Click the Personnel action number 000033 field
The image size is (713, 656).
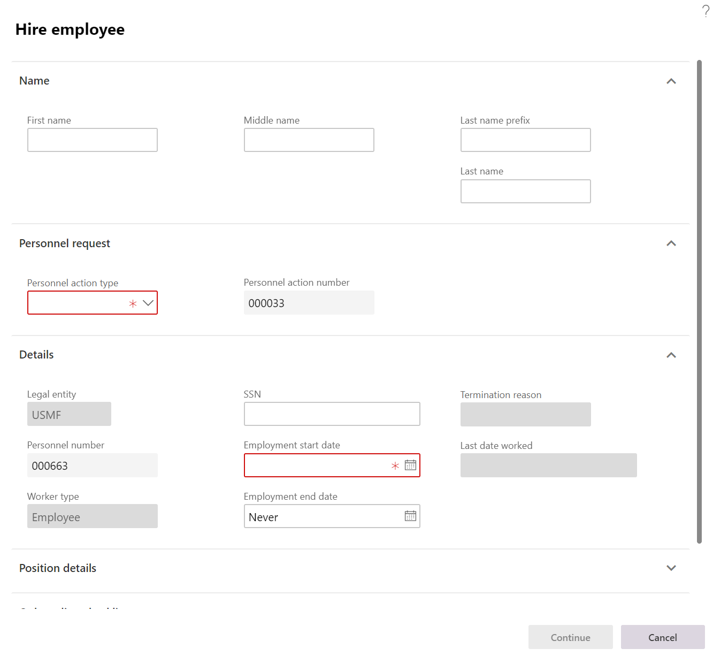[309, 302]
